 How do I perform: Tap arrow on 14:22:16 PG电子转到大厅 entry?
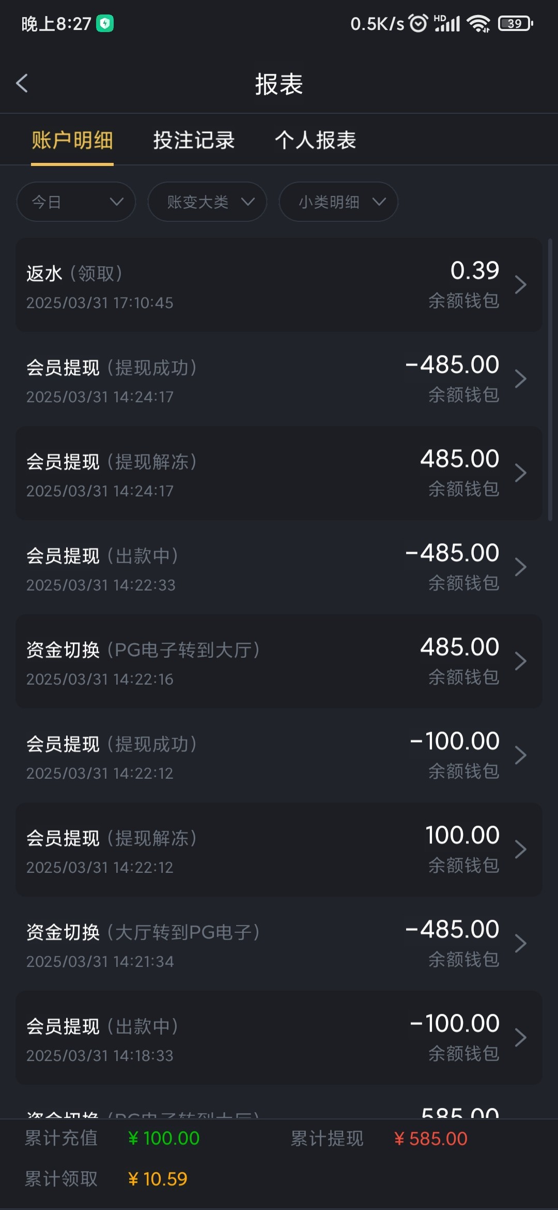click(520, 661)
